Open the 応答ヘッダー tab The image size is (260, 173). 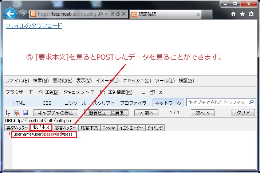[x=65, y=128]
